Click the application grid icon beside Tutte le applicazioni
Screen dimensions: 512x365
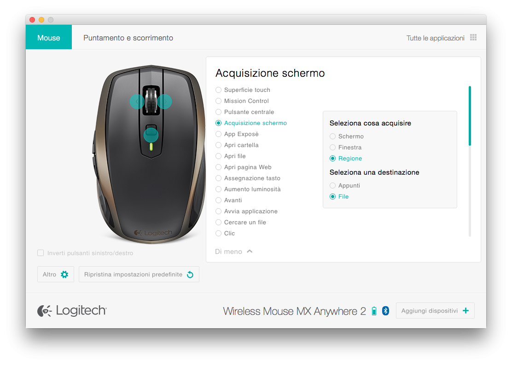pyautogui.click(x=473, y=38)
